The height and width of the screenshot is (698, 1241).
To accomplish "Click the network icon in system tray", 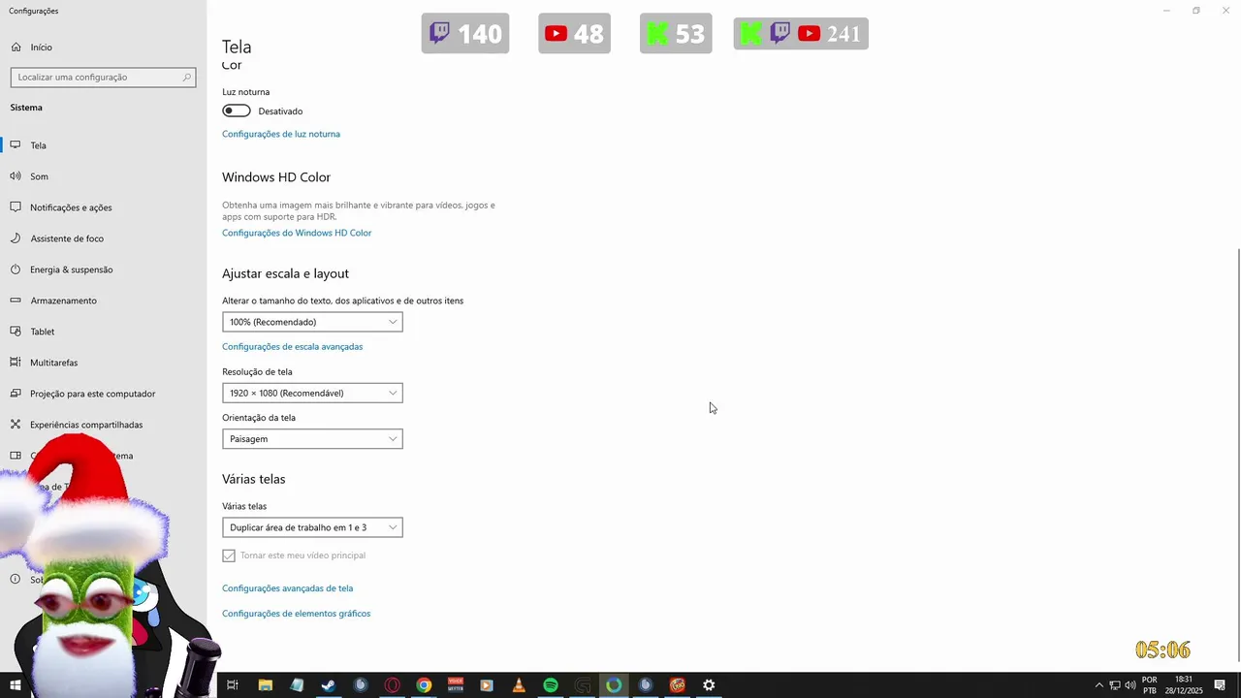I will pos(1115,685).
